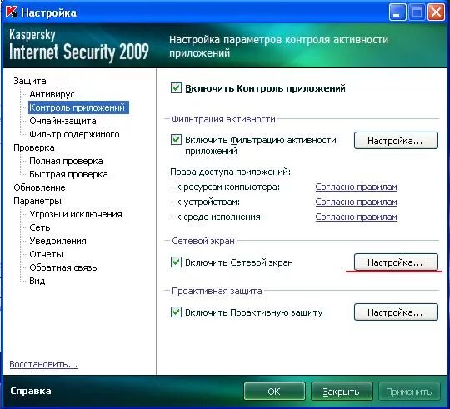450x409 pixels.
Task: Open Настройка for Сетевой экран
Action: tap(396, 262)
